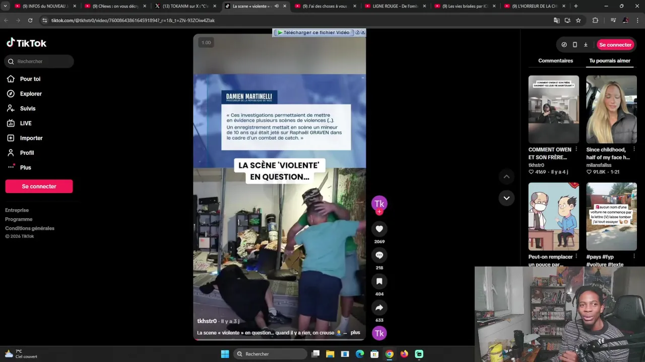
Task: Expand the caption with plus link
Action: pos(355,332)
